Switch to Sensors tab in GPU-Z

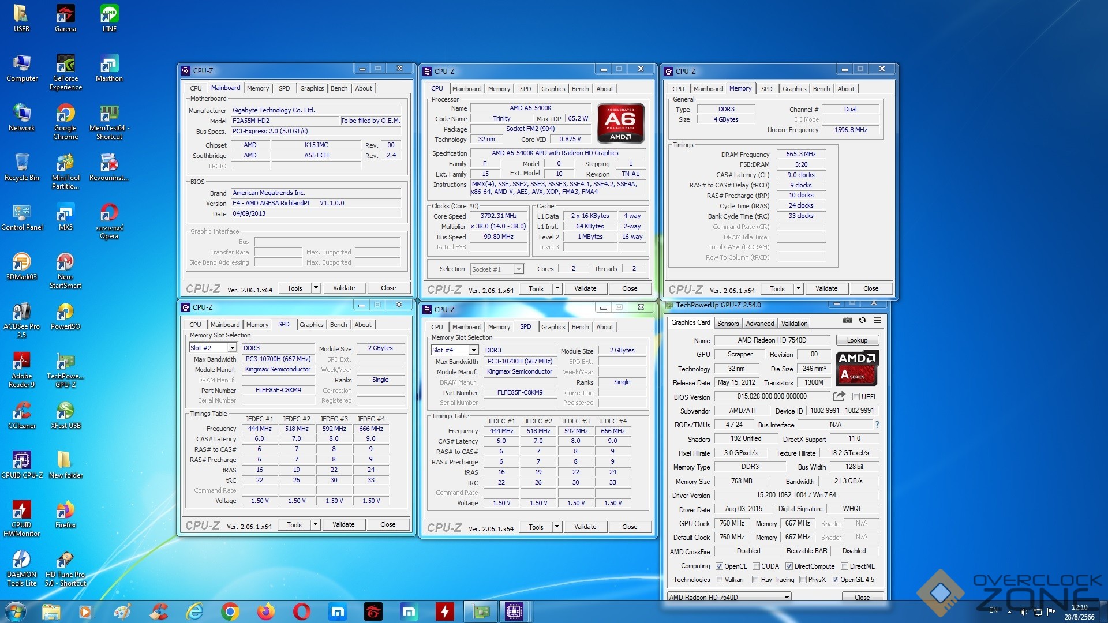728,324
